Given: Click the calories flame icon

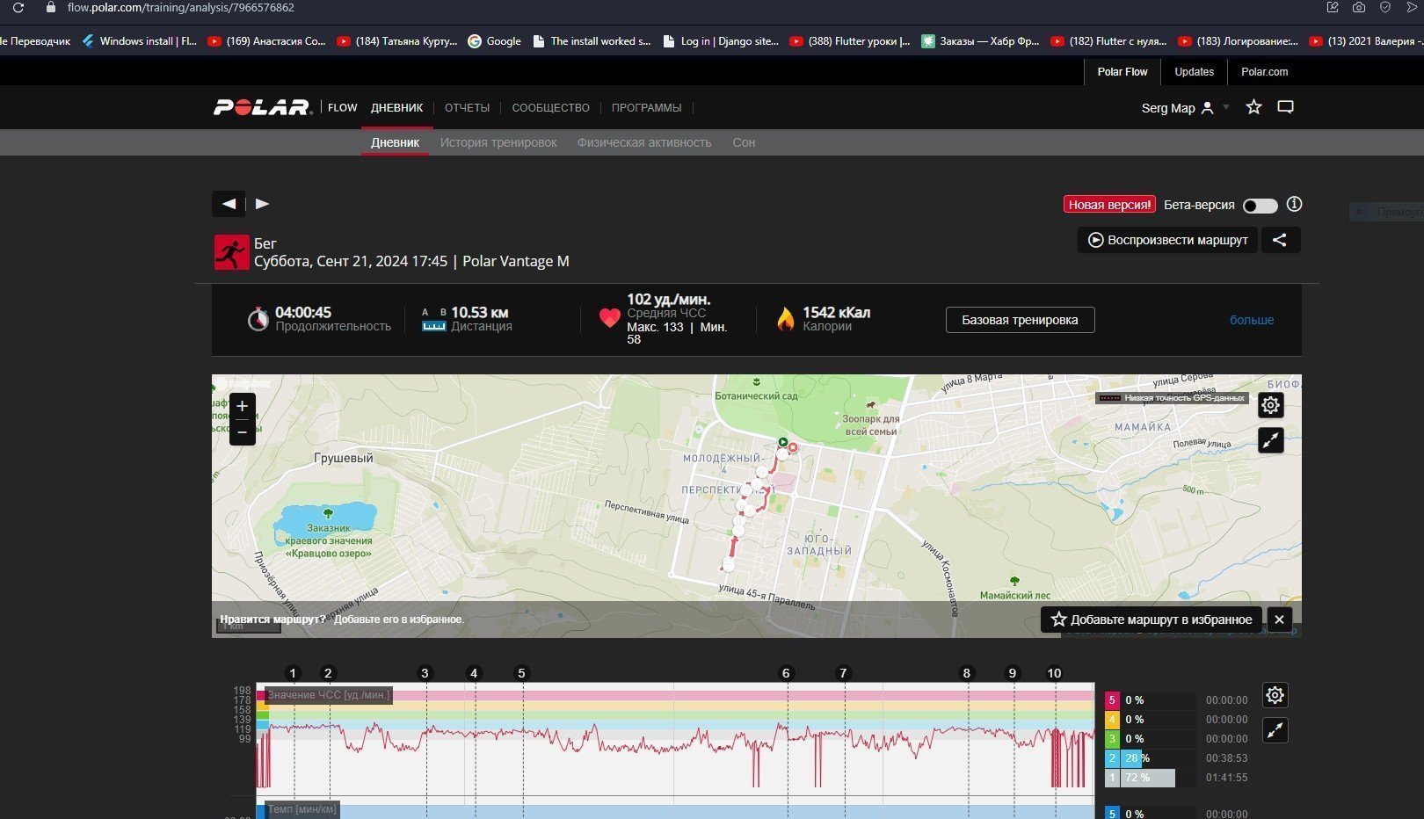Looking at the screenshot, I should tap(786, 318).
